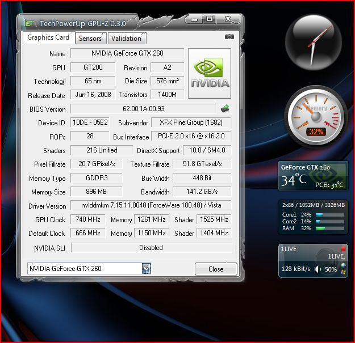Click the Die Size value 576 mm²
Viewport: 355px width, 343px height.
click(x=168, y=81)
